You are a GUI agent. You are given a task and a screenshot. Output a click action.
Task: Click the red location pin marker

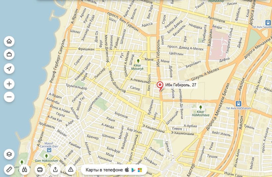(160, 86)
